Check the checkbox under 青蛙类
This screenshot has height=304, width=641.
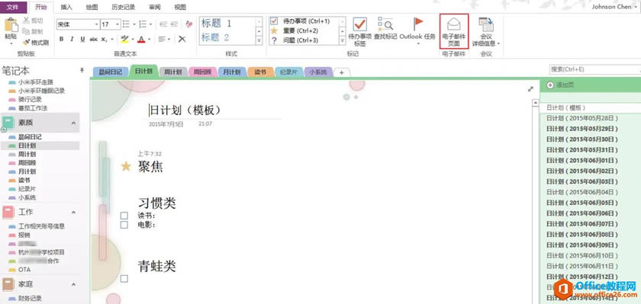click(124, 279)
